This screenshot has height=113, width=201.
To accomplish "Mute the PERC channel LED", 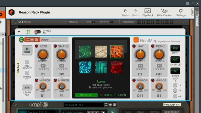I will (x=153, y=46).
